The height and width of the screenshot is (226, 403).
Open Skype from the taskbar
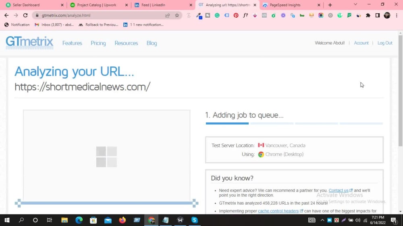pos(195,220)
